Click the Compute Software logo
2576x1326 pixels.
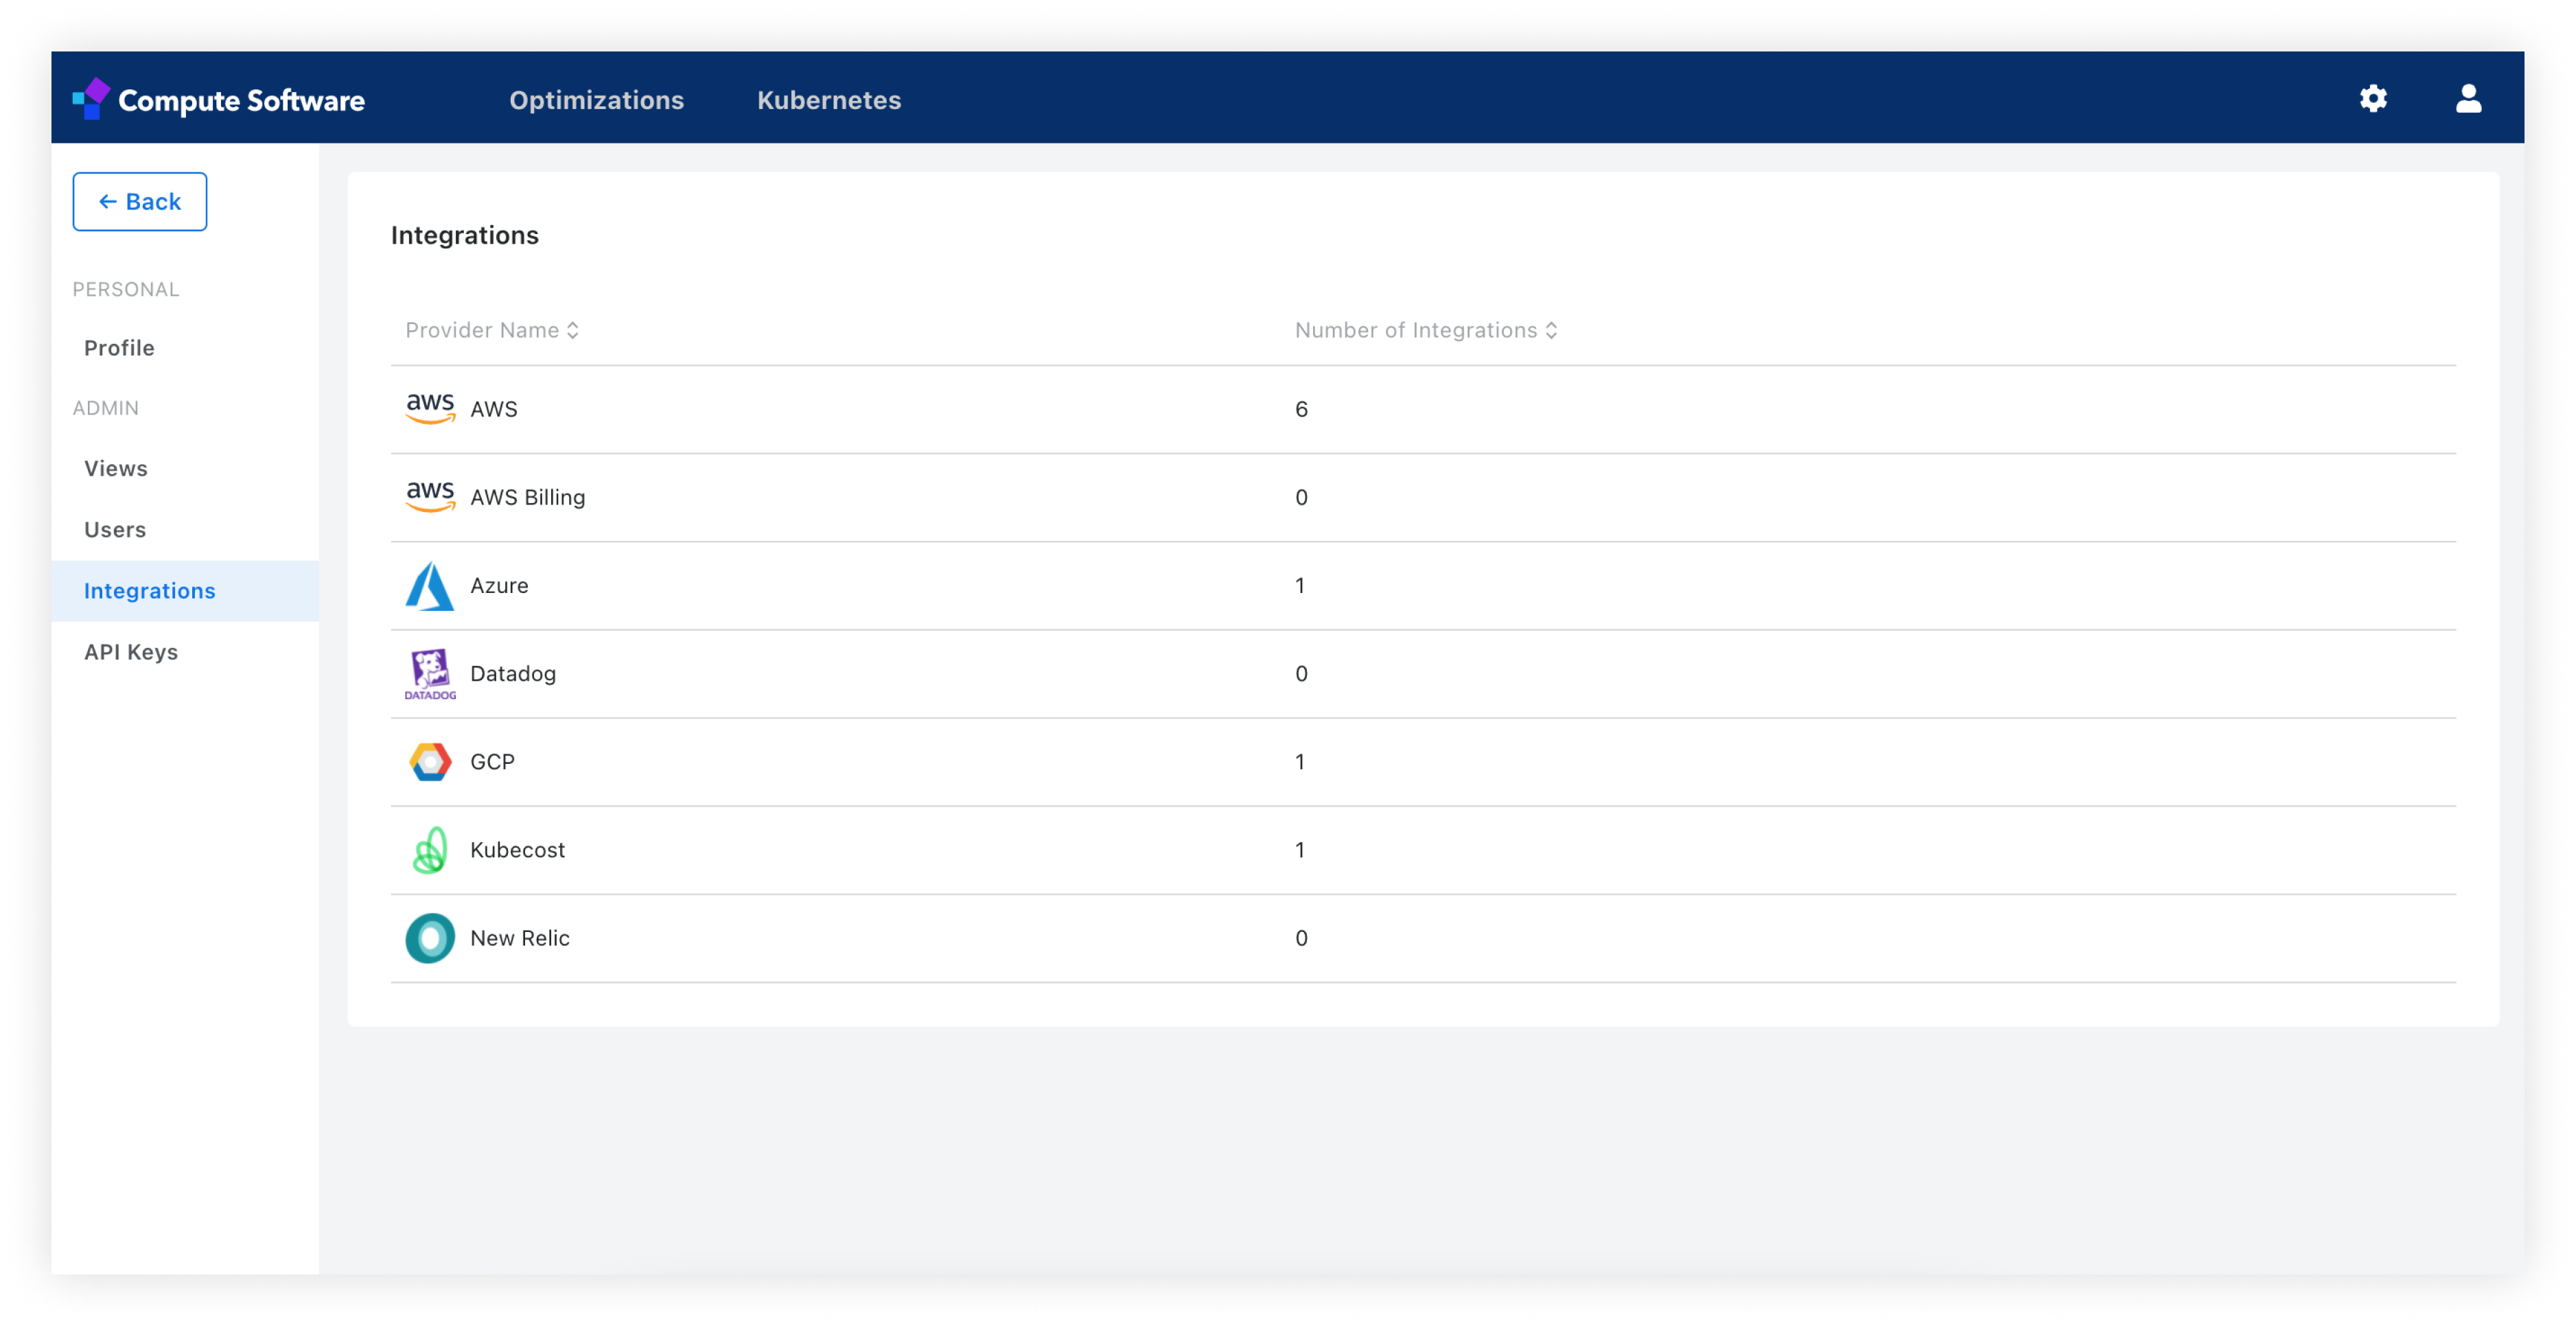point(219,99)
